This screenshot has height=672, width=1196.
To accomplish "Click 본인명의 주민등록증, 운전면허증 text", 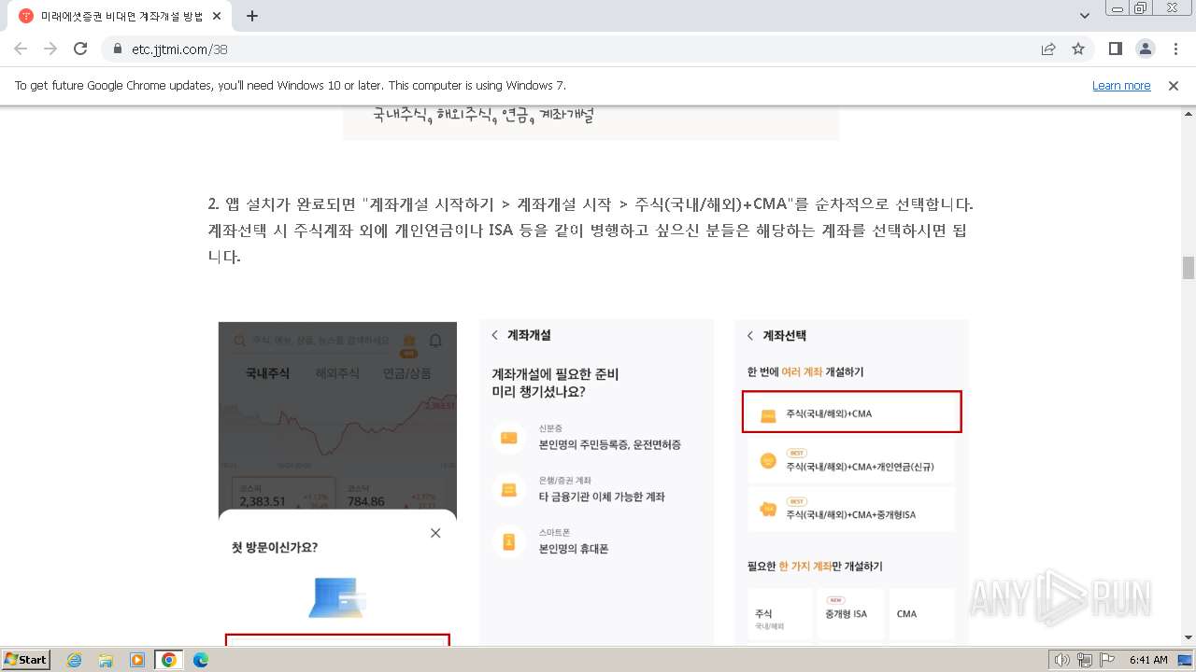I will coord(610,444).
